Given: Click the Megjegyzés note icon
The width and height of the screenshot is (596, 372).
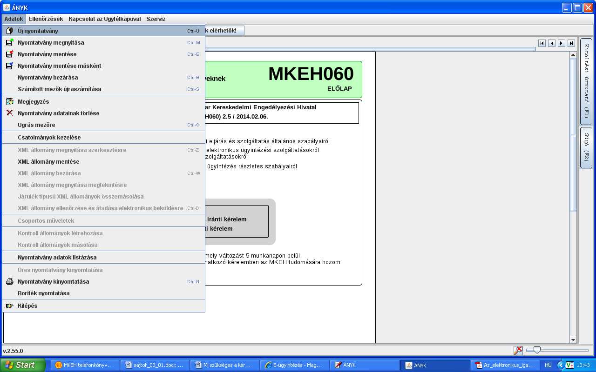Looking at the screenshot, I should pos(9,101).
